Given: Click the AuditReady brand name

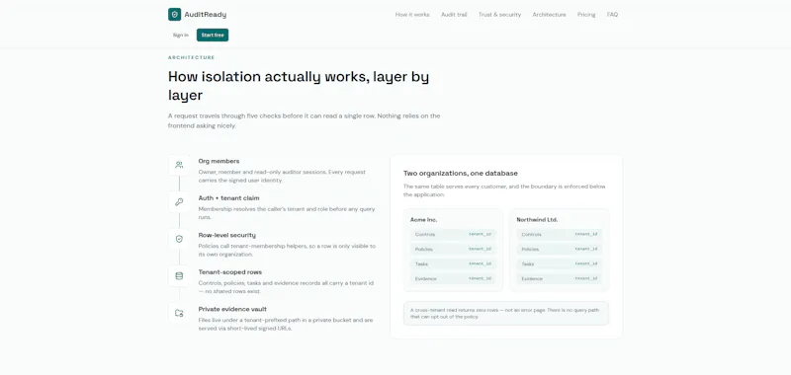Looking at the screenshot, I should point(206,15).
